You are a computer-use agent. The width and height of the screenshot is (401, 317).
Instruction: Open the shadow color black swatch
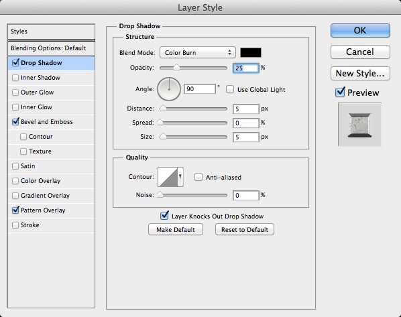pyautogui.click(x=251, y=53)
